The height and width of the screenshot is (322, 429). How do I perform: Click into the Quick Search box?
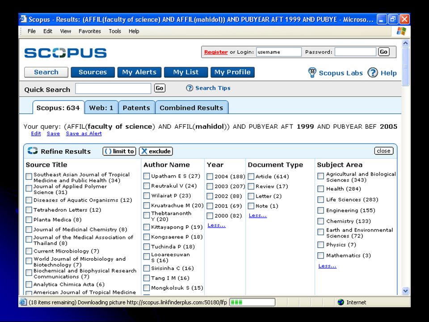pyautogui.click(x=113, y=89)
